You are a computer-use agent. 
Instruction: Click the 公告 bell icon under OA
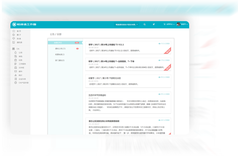click(x=16, y=53)
